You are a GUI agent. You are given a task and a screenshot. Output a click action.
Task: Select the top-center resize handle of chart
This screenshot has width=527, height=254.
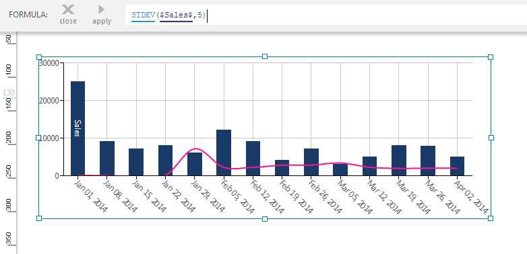click(x=265, y=56)
